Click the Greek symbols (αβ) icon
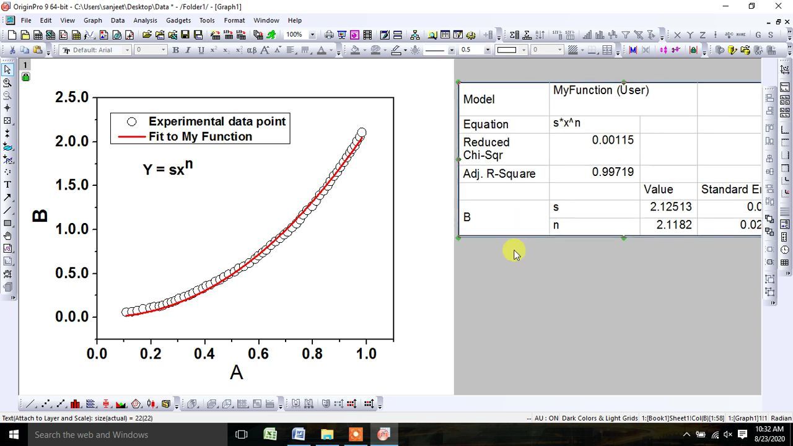 pyautogui.click(x=252, y=50)
